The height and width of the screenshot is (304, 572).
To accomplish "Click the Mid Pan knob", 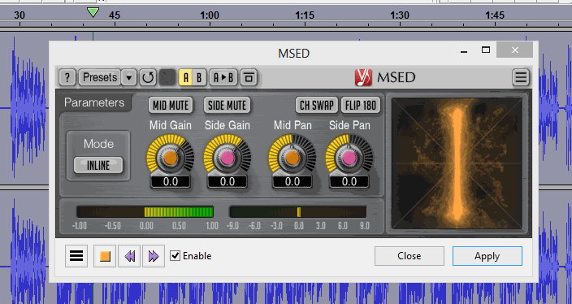I will 292,158.
